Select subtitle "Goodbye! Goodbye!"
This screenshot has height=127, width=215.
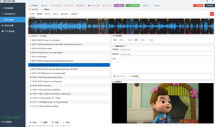tap(69, 106)
